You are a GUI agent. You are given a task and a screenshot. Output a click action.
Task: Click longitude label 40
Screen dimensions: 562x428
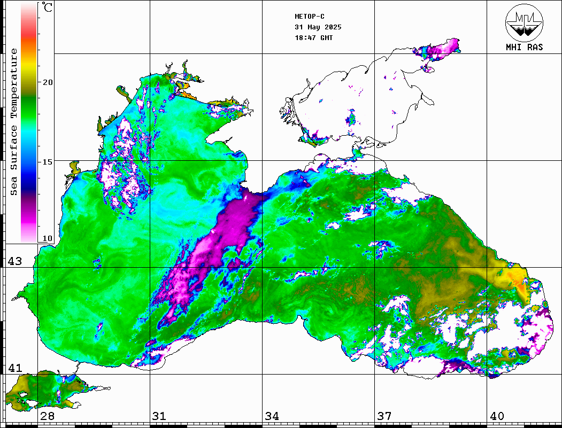[497, 416]
